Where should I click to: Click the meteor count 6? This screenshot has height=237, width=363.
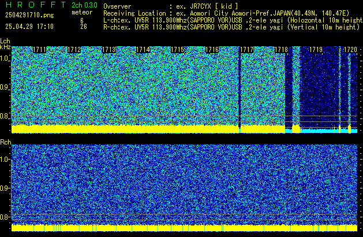(x=82, y=21)
